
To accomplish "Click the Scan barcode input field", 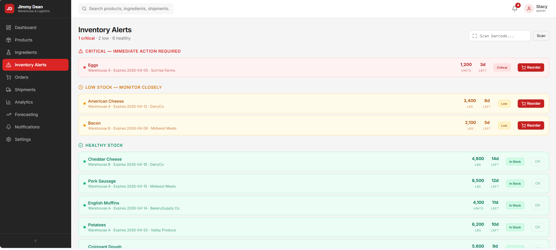I will 500,36.
